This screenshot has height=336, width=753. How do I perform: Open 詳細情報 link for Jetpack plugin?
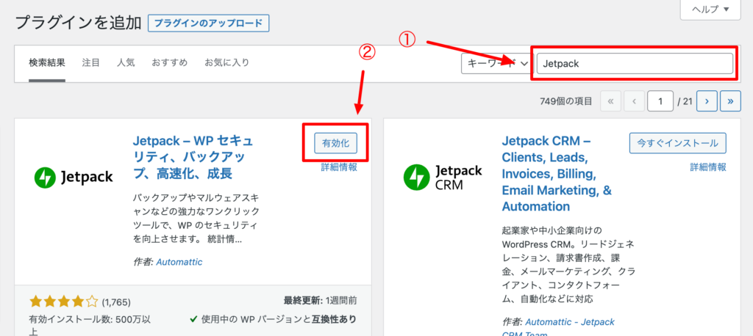[339, 167]
